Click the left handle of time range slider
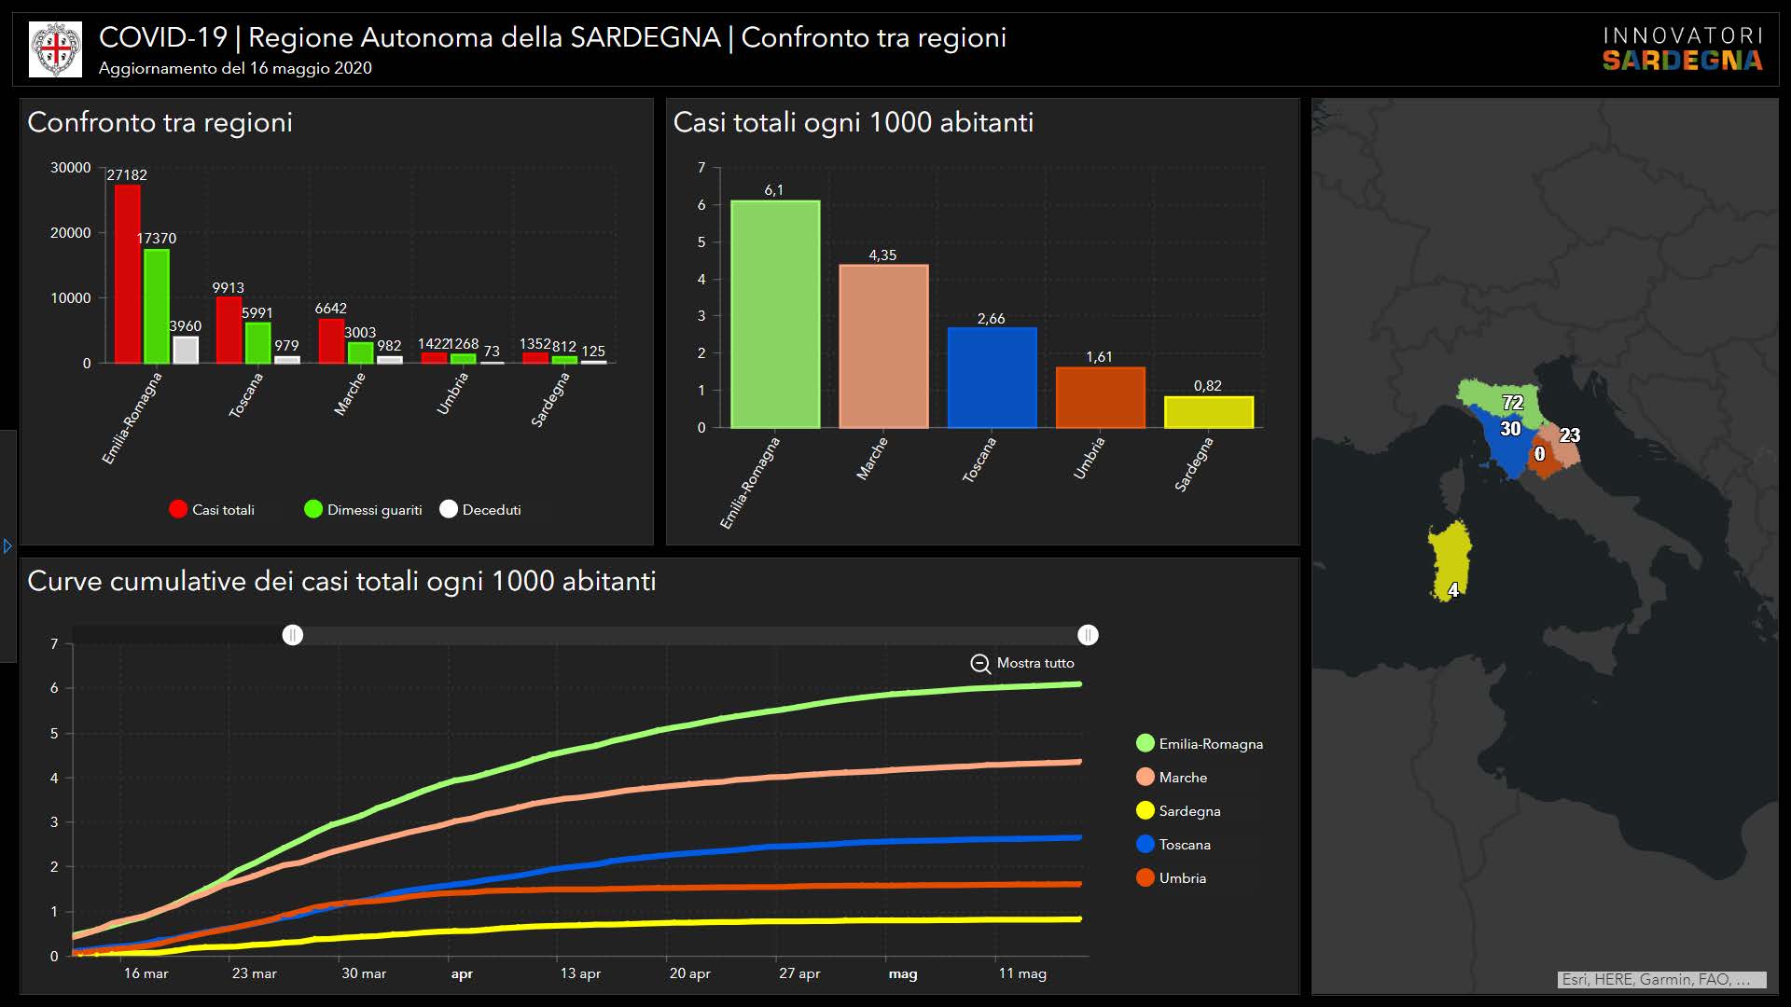Image resolution: width=1791 pixels, height=1007 pixels. click(x=293, y=635)
